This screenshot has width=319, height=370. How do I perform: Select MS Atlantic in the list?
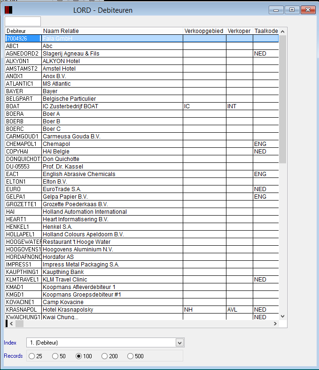coord(142,84)
